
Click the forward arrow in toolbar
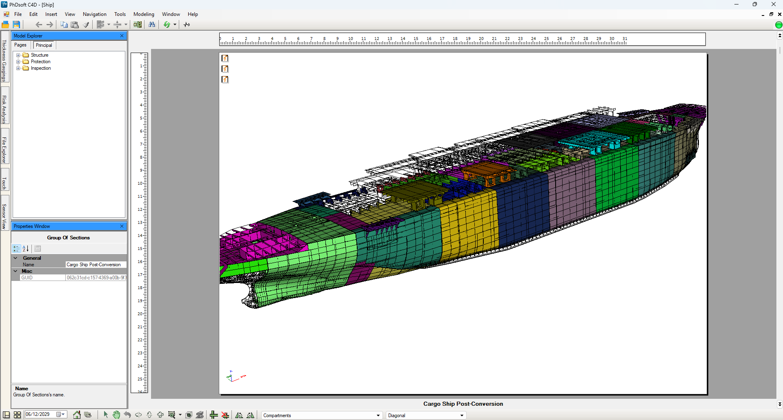click(x=50, y=24)
